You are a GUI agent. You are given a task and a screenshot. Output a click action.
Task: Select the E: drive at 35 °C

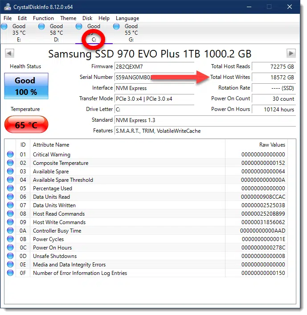click(19, 33)
